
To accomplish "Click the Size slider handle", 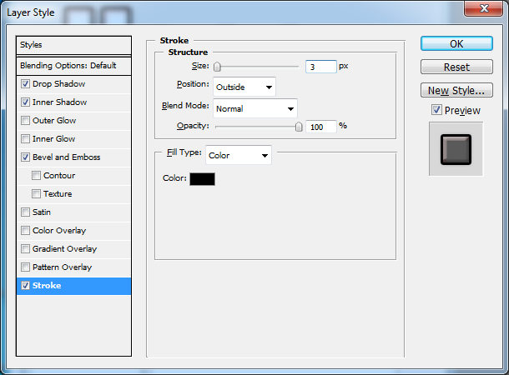I will (217, 67).
